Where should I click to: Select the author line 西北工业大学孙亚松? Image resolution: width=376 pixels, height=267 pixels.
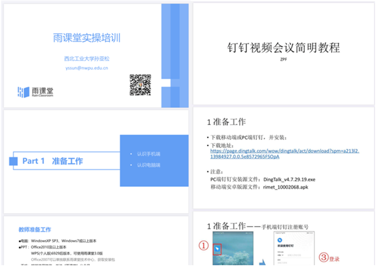[87, 59]
